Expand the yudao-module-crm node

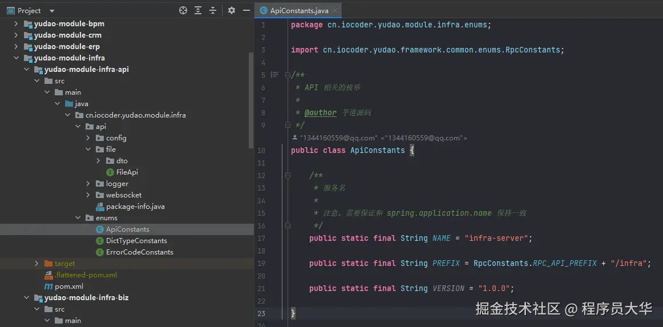click(x=16, y=35)
